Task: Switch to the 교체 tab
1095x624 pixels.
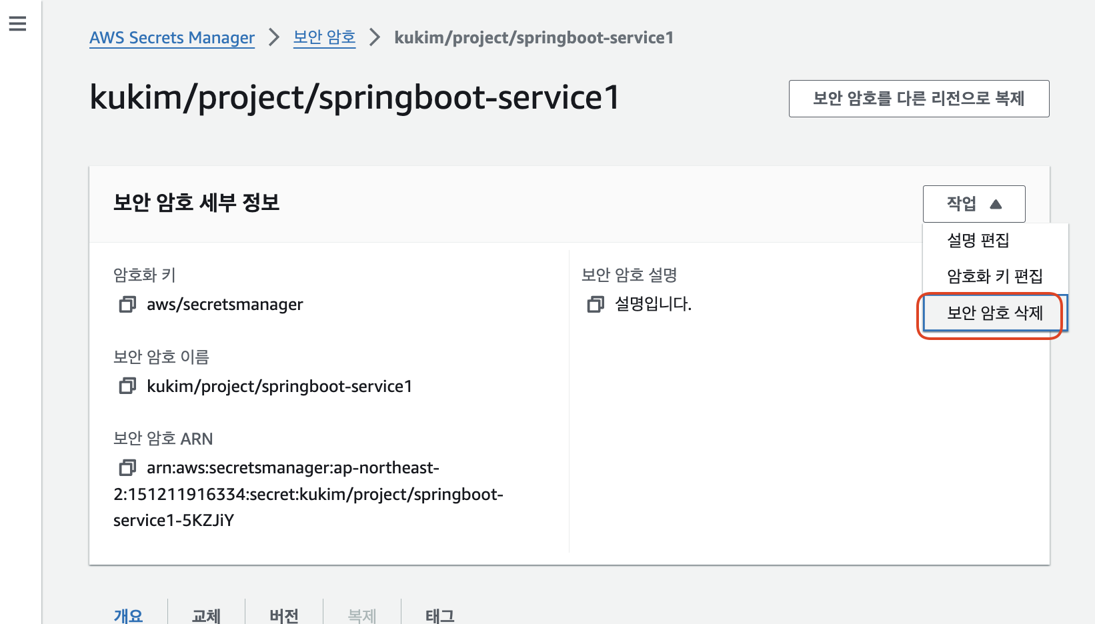Action: point(206,615)
